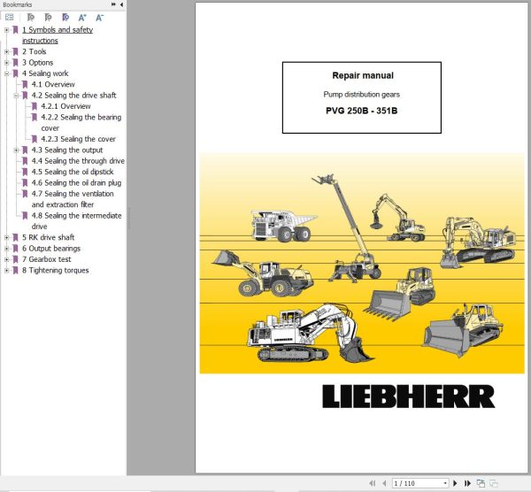
Task: Open bookmark 6 Output bearings
Action: tap(51, 249)
